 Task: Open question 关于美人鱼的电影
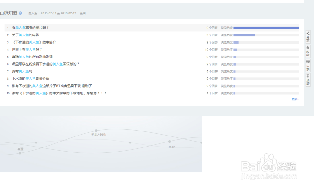pyautogui.click(x=25, y=35)
